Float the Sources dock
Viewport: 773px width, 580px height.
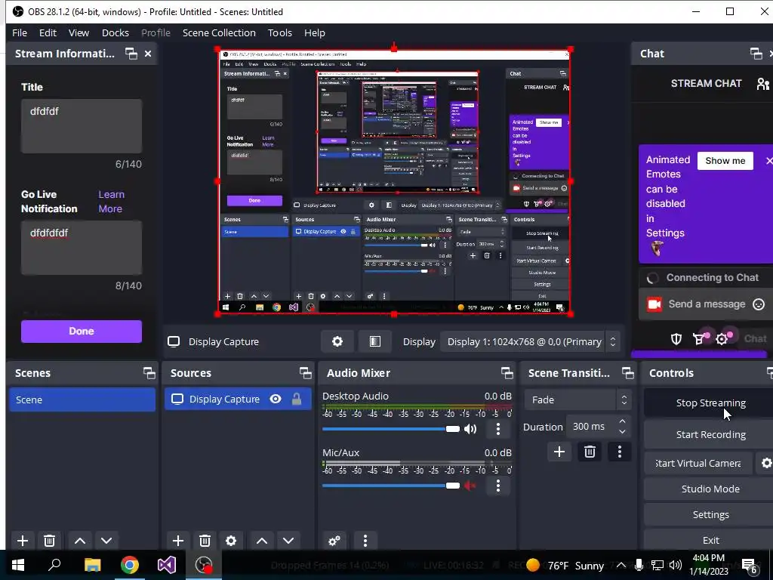[305, 373]
